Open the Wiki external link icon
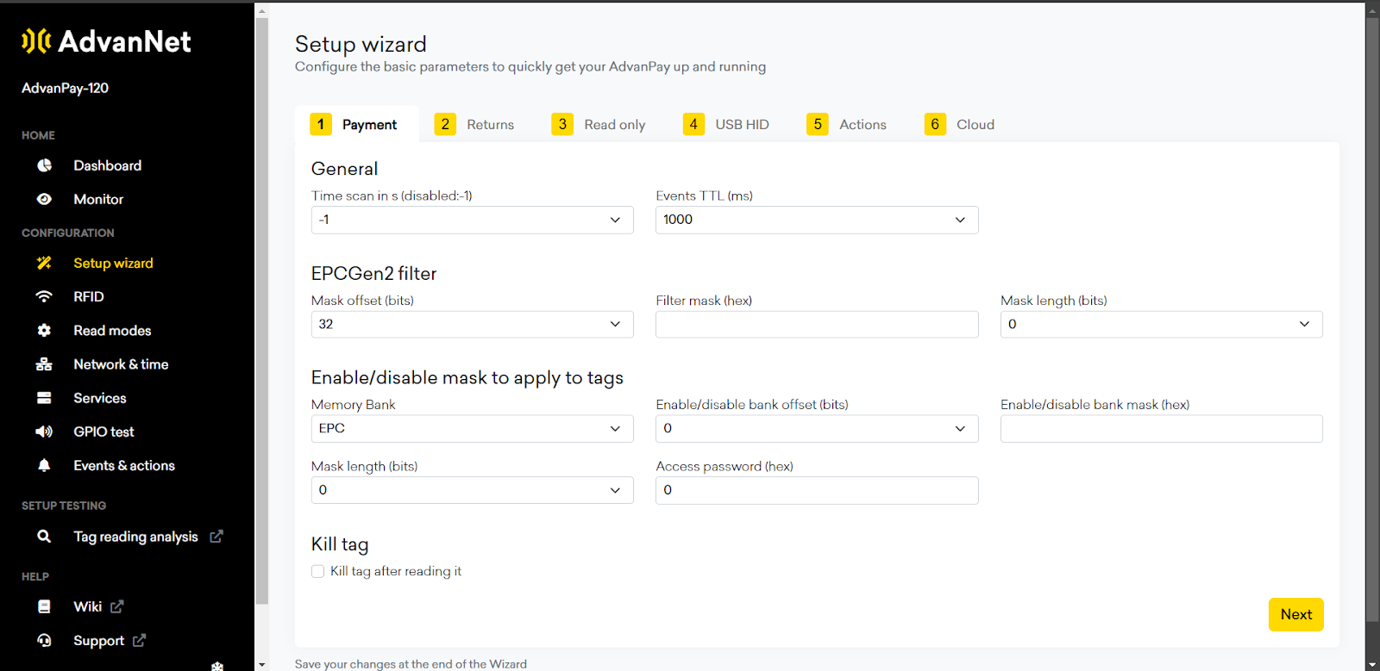1380x671 pixels. pyautogui.click(x=117, y=606)
